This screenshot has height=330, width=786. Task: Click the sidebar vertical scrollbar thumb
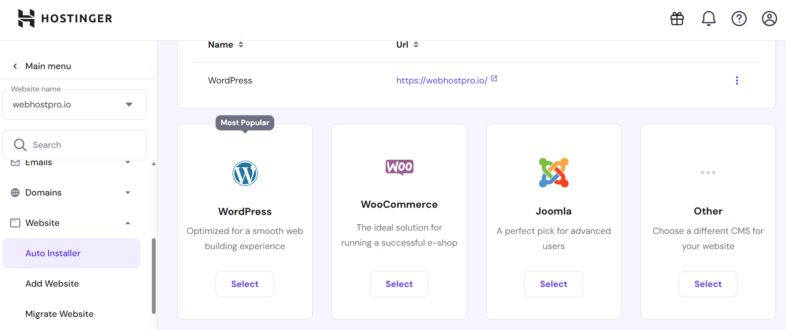click(154, 276)
